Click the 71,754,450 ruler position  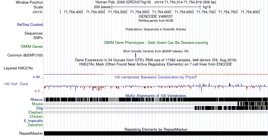coord(95,12)
